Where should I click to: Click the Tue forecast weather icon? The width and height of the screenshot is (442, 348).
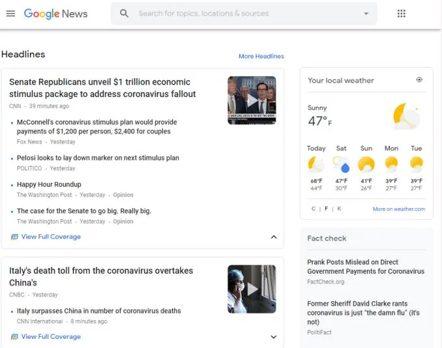click(417, 165)
